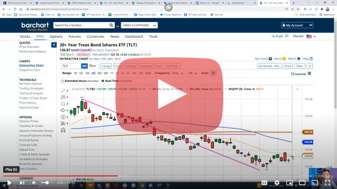The image size is (337, 189).
Task: Switch to theater mode icon
Action: tap(302, 183)
